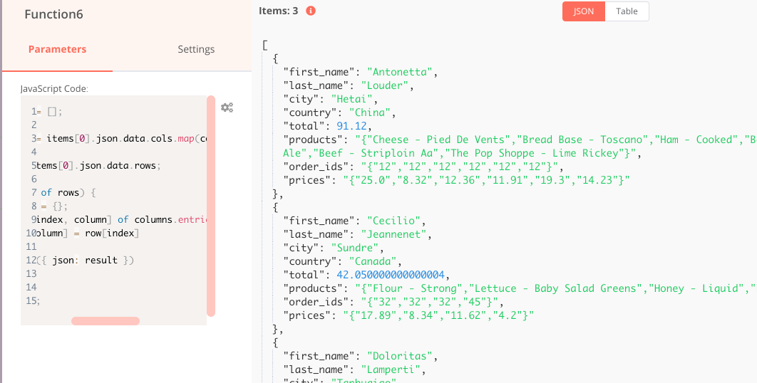
Task: Place cursor on the 'json: result' code line
Action: [x=86, y=261]
